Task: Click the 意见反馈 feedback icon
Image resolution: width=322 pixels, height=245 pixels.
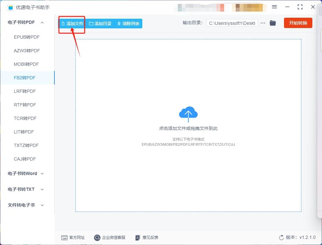Action: coord(137,238)
